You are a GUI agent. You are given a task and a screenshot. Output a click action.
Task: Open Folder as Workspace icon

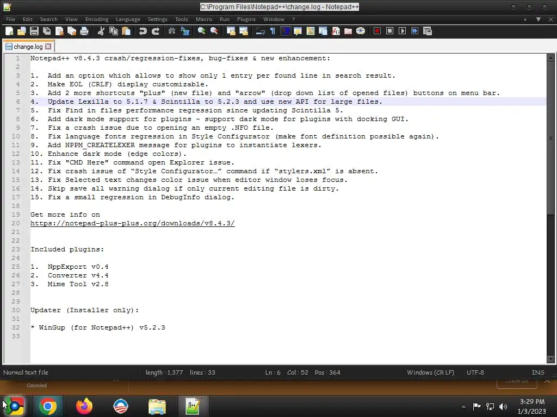(348, 31)
